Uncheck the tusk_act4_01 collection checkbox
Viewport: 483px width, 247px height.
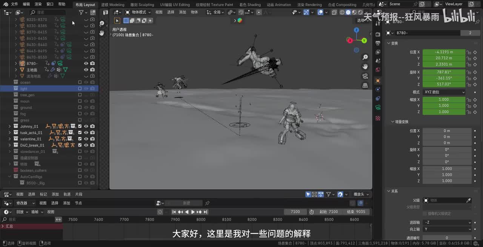80,133
